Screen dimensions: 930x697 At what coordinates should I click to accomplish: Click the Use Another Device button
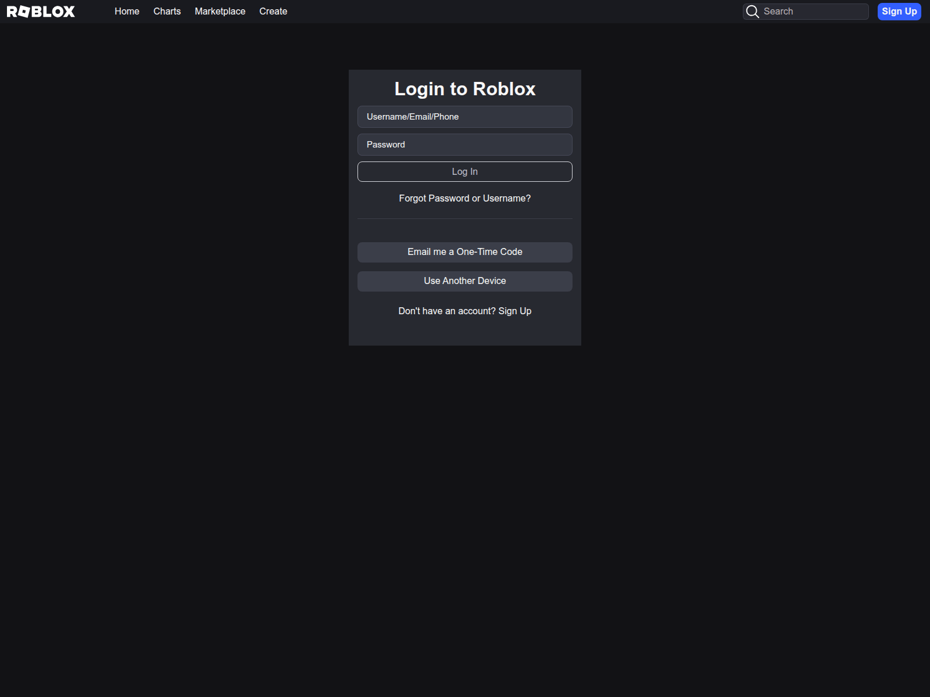pos(465,281)
